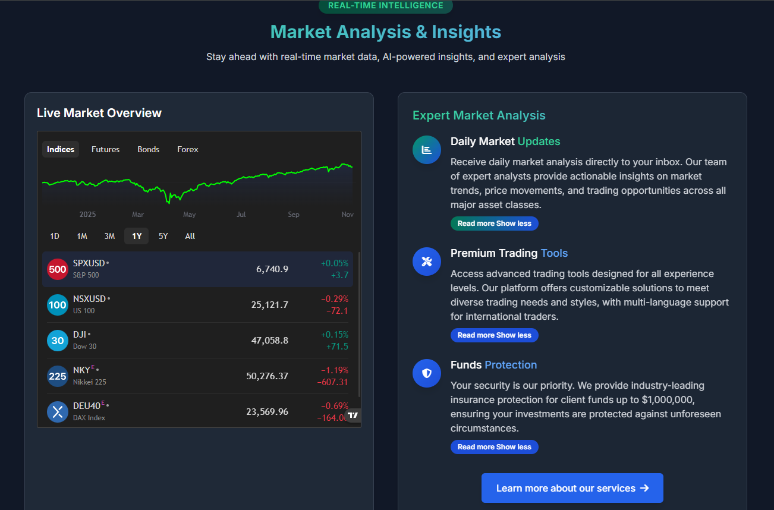Click the Premium Trading Tools wrench icon
The width and height of the screenshot is (774, 510).
tap(427, 262)
